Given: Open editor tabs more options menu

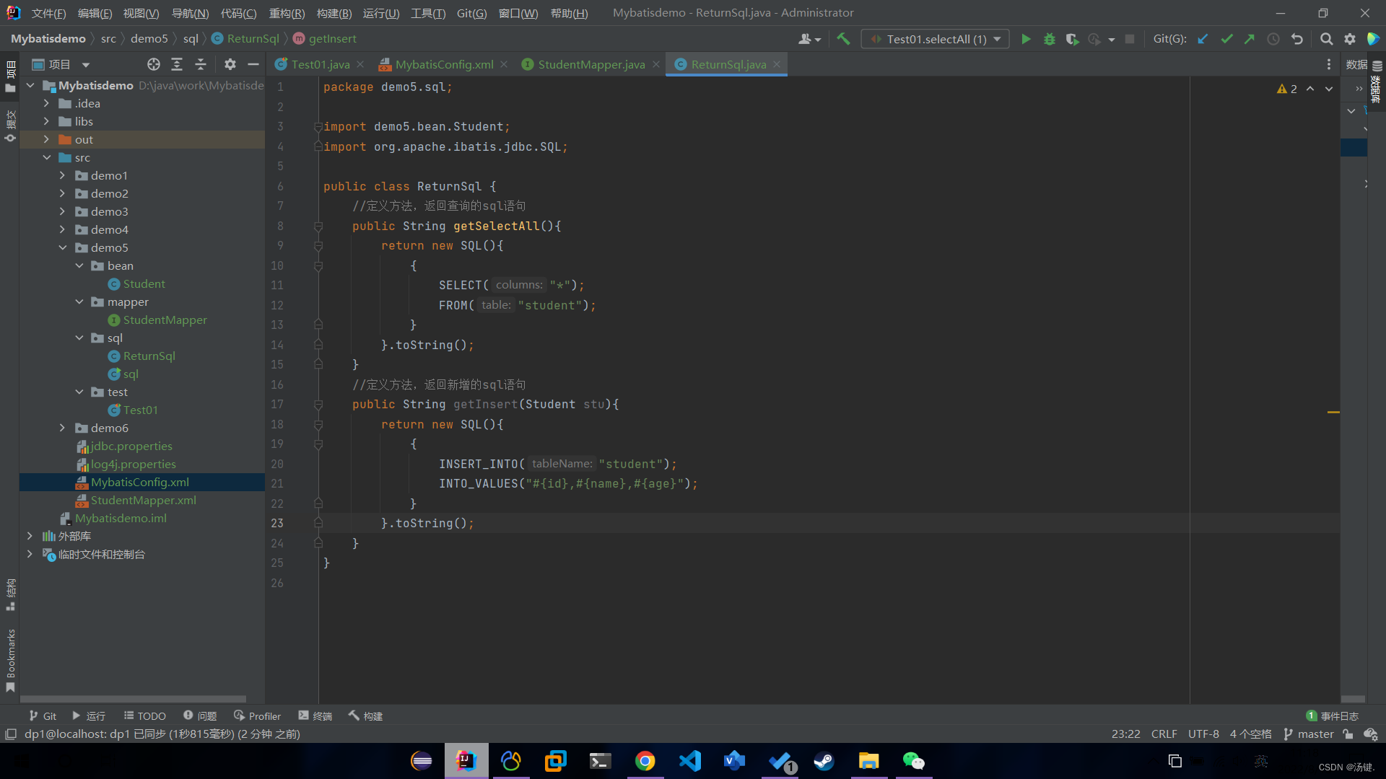Looking at the screenshot, I should pyautogui.click(x=1328, y=64).
